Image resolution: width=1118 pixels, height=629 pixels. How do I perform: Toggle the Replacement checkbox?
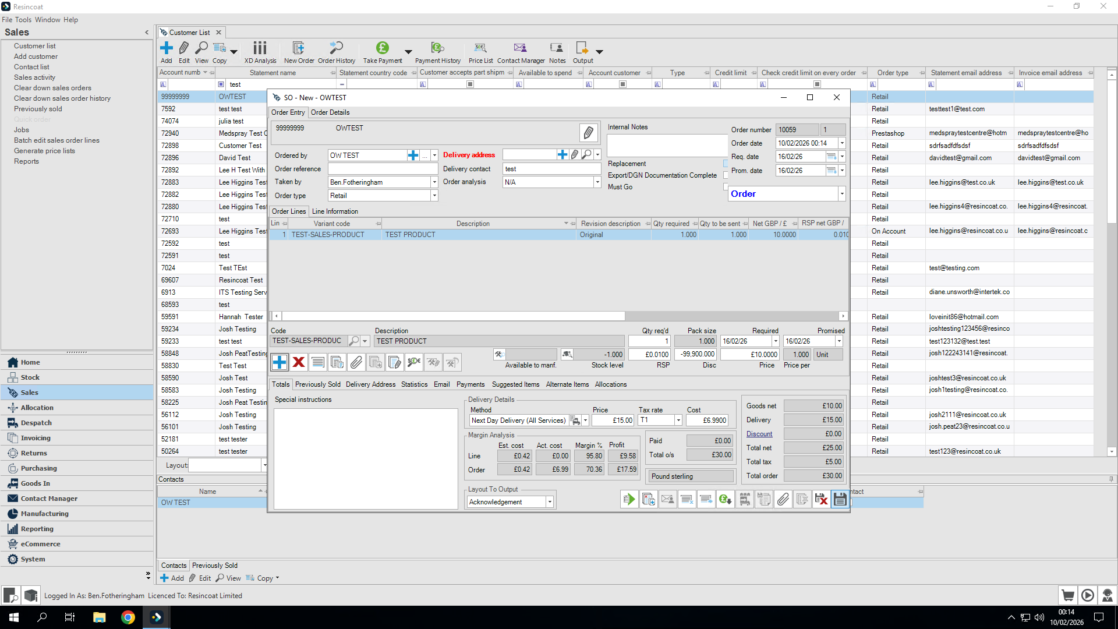coord(726,164)
